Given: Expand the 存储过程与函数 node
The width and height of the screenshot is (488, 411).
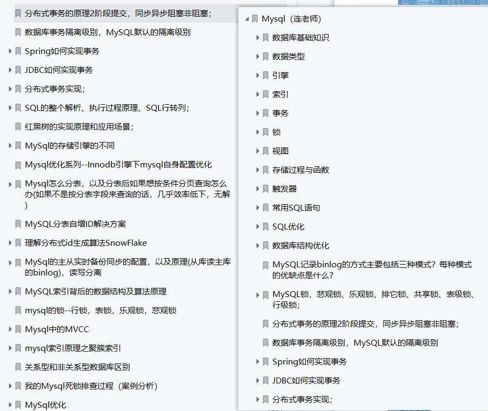Looking at the screenshot, I should (x=258, y=170).
